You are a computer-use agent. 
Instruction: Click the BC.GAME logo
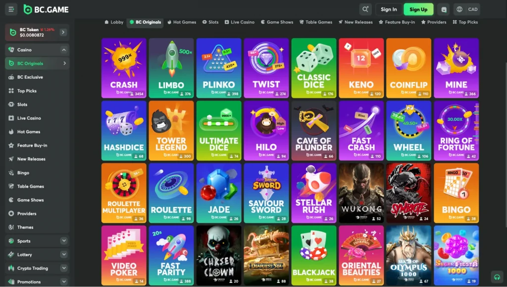46,9
